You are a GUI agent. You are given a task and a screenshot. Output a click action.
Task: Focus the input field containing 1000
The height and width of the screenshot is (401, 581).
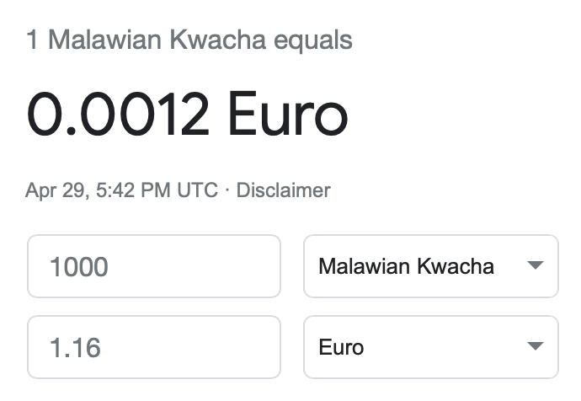[153, 266]
